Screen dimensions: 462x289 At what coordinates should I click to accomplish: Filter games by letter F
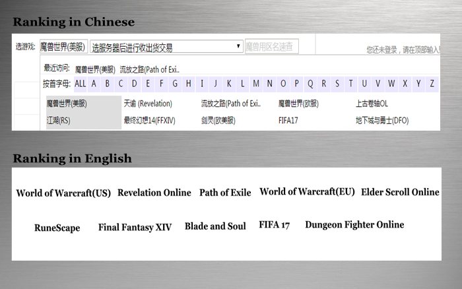click(162, 84)
